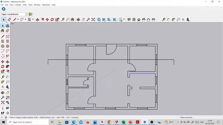223x125 pixels.
Task: Activate the Section Plane tool
Action: [8, 113]
